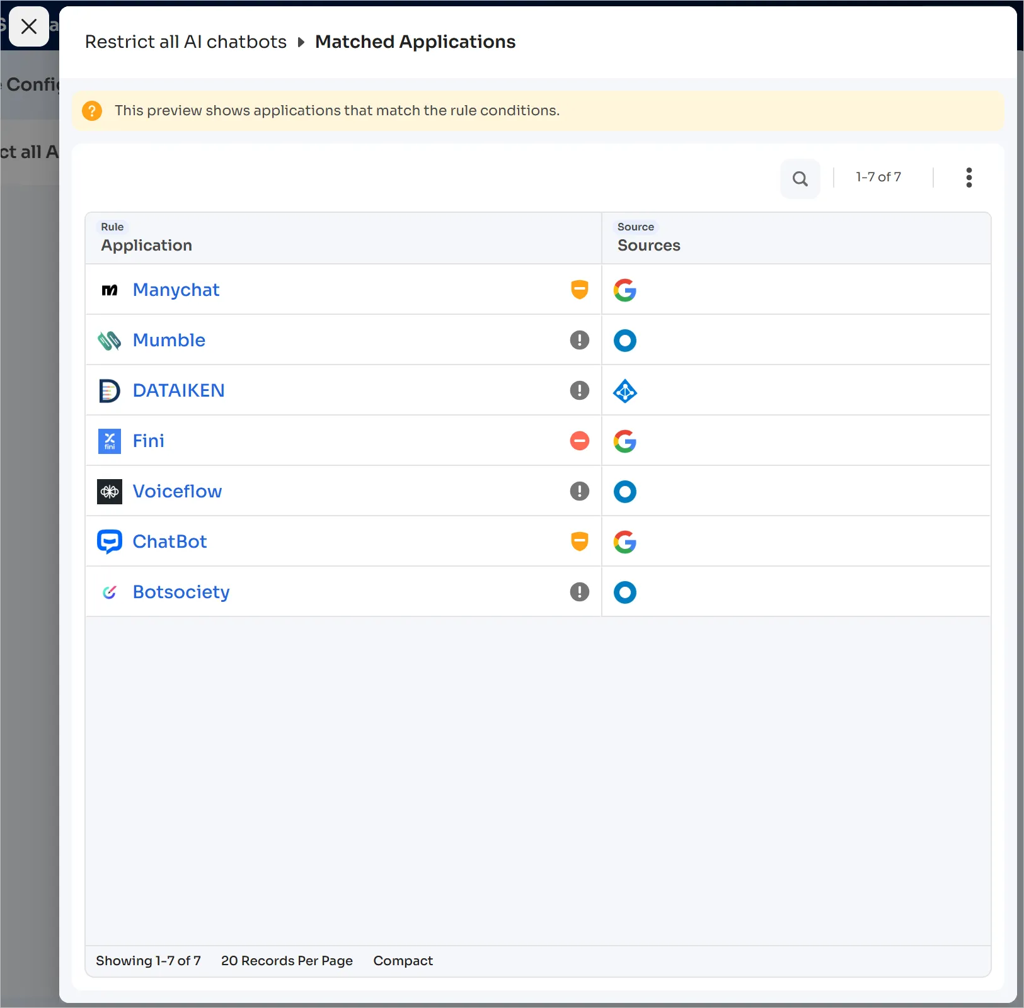Click the gray exclamation icon for Mumble
This screenshot has width=1024, height=1008.
pyautogui.click(x=580, y=340)
